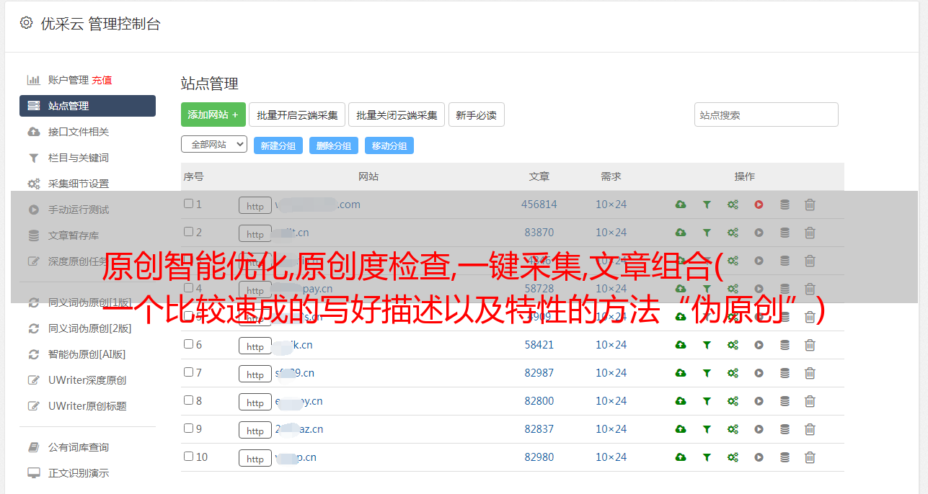Click the play icon in row 7

coord(759,373)
